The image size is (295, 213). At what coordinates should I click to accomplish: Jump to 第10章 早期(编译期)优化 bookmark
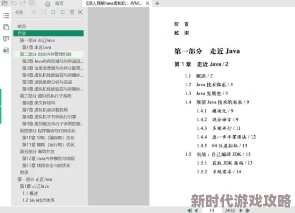48,138
